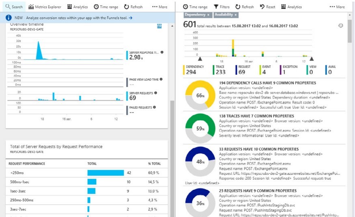Viewport: 355px width, 217px height.
Task: Toggle the Trace event type filter
Action: 221,70
